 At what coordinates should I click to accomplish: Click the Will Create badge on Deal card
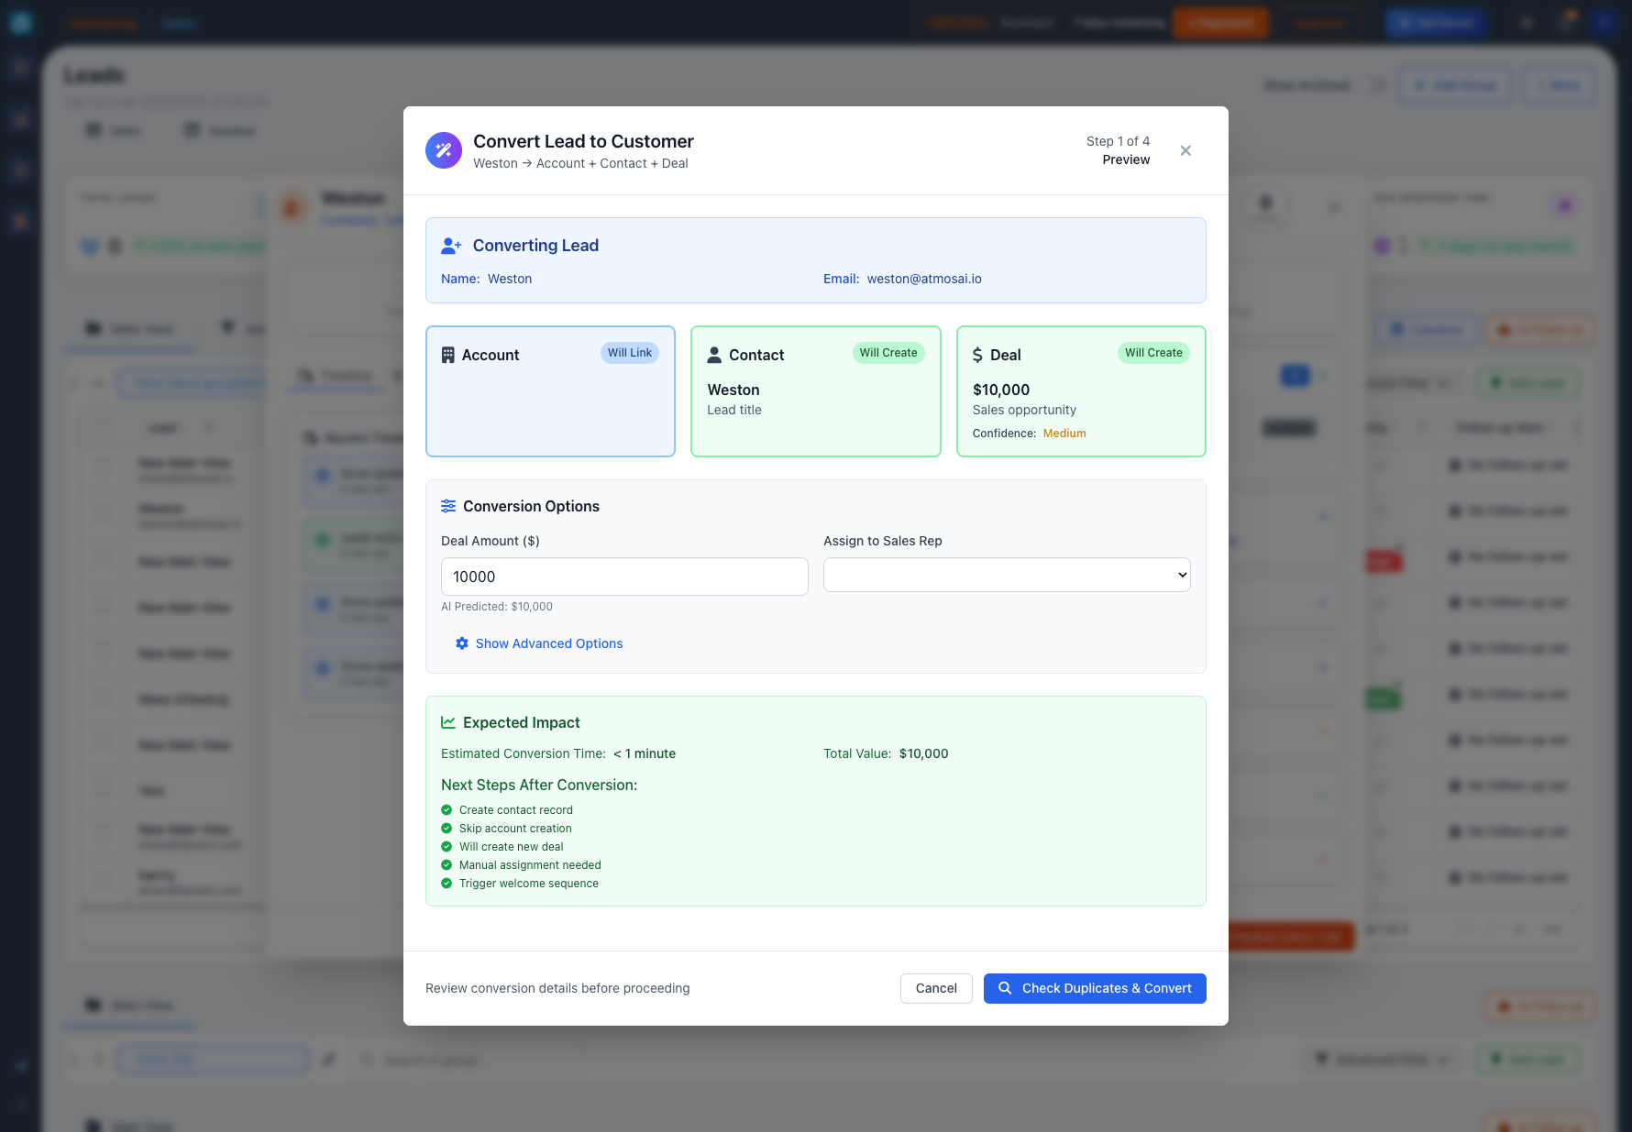[1152, 353]
